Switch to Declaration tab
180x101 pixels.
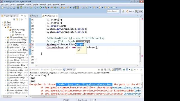tap(57, 70)
